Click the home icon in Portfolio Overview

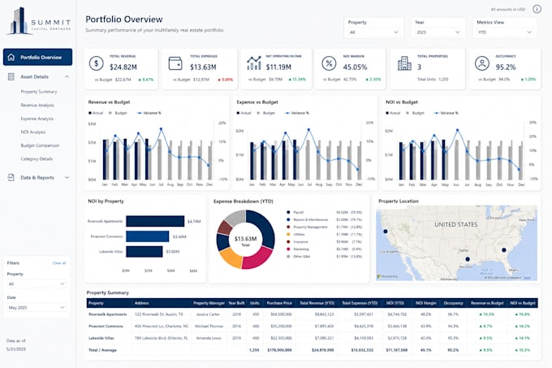pyautogui.click(x=11, y=57)
